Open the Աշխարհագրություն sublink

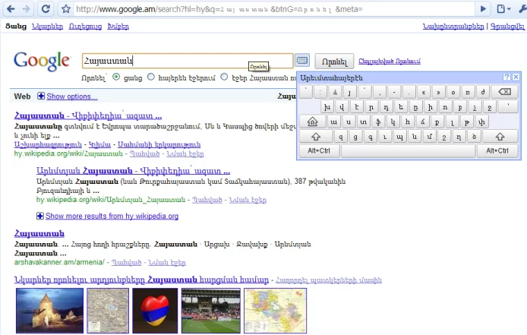[x=48, y=144]
